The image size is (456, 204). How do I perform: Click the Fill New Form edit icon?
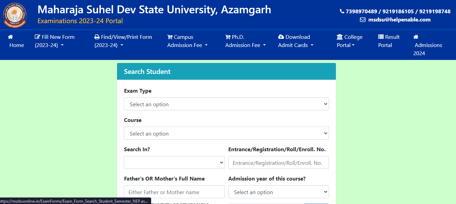coord(37,37)
